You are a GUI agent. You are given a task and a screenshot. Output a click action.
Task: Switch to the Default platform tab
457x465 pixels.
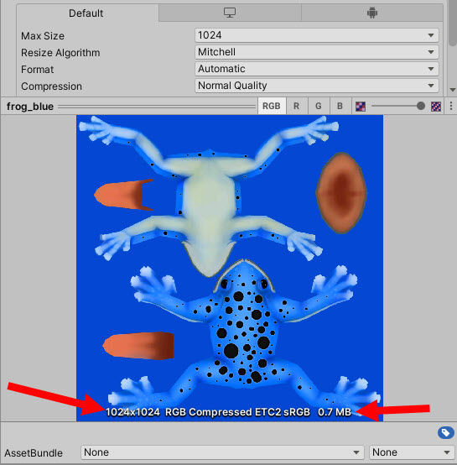pyautogui.click(x=87, y=13)
